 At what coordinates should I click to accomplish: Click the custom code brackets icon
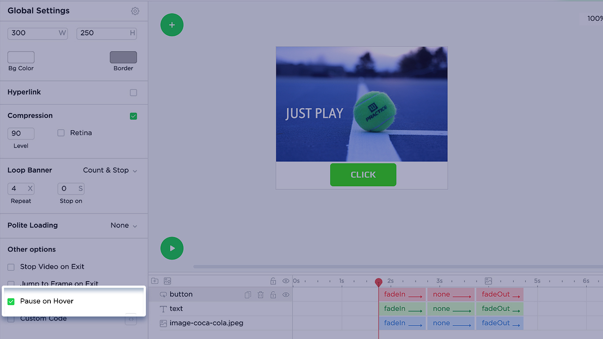(x=131, y=319)
